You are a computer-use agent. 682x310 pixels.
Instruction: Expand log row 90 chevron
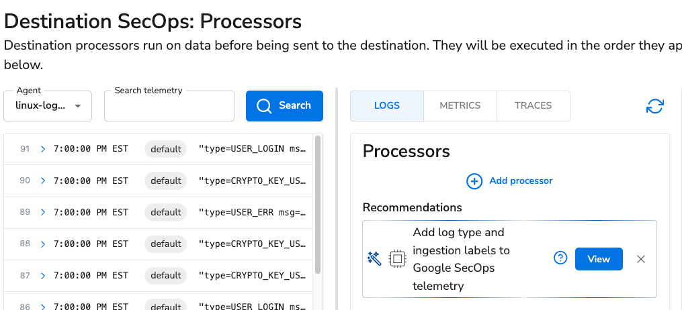click(43, 180)
